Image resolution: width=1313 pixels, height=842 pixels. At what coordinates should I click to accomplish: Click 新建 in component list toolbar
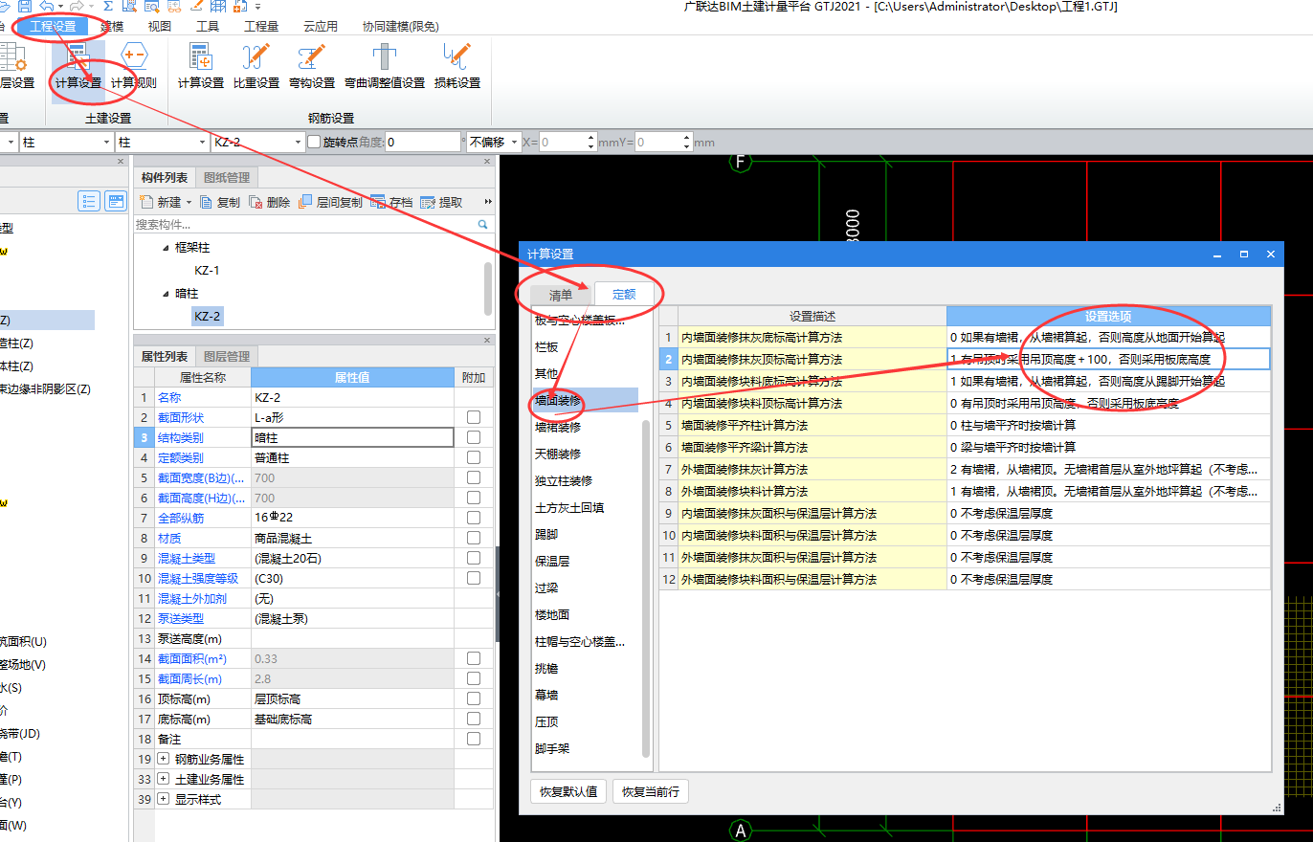point(161,202)
